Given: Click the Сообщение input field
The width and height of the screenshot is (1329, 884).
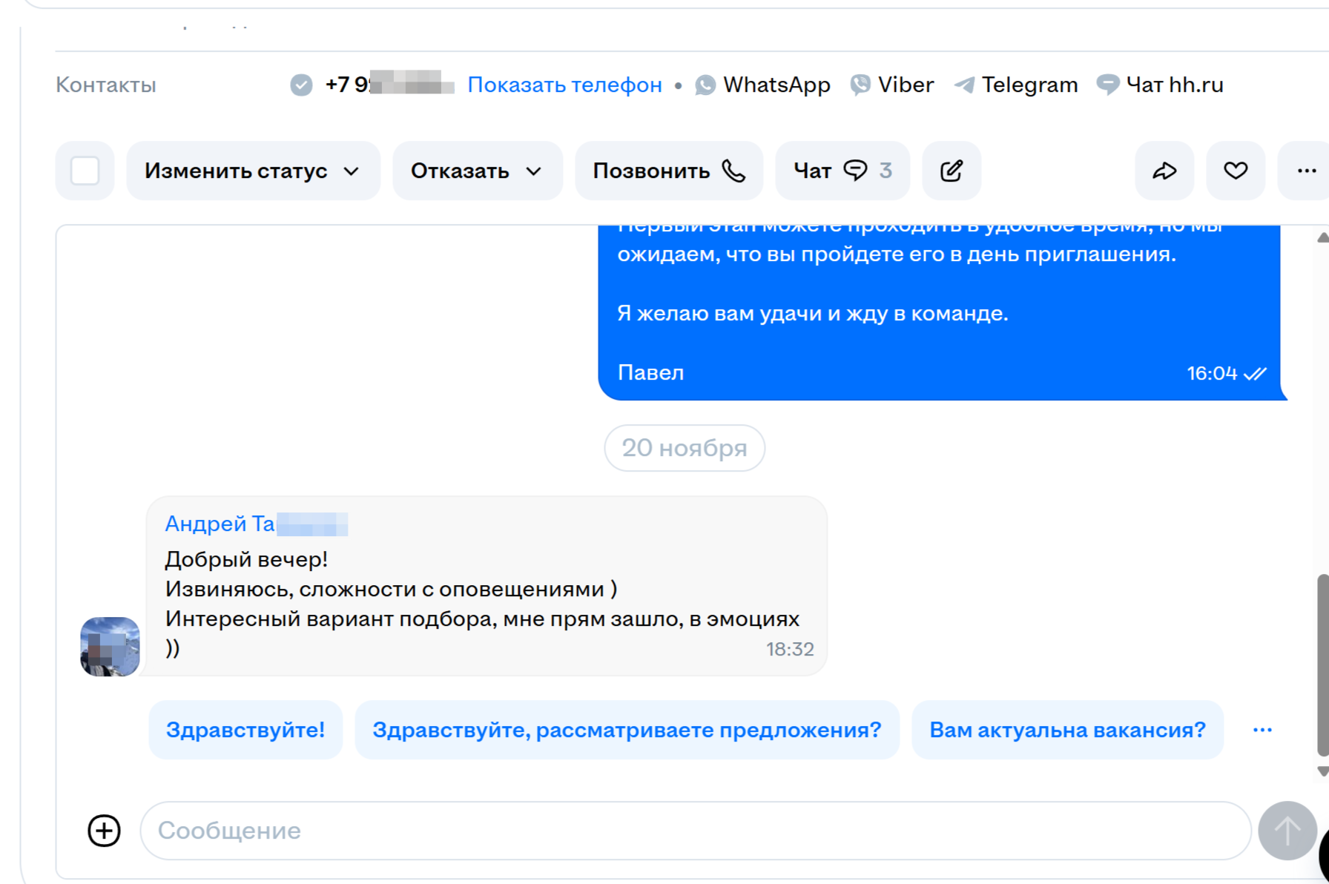Looking at the screenshot, I should click(x=519, y=831).
